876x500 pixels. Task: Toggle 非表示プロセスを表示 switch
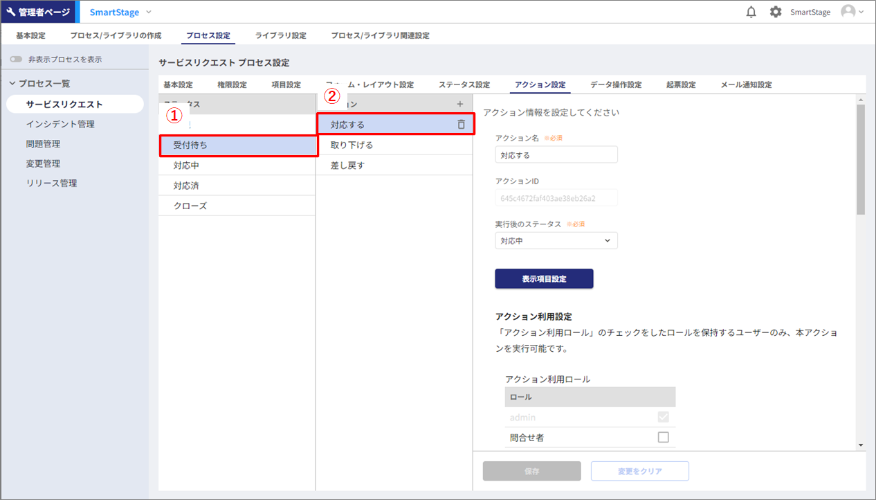pyautogui.click(x=16, y=60)
